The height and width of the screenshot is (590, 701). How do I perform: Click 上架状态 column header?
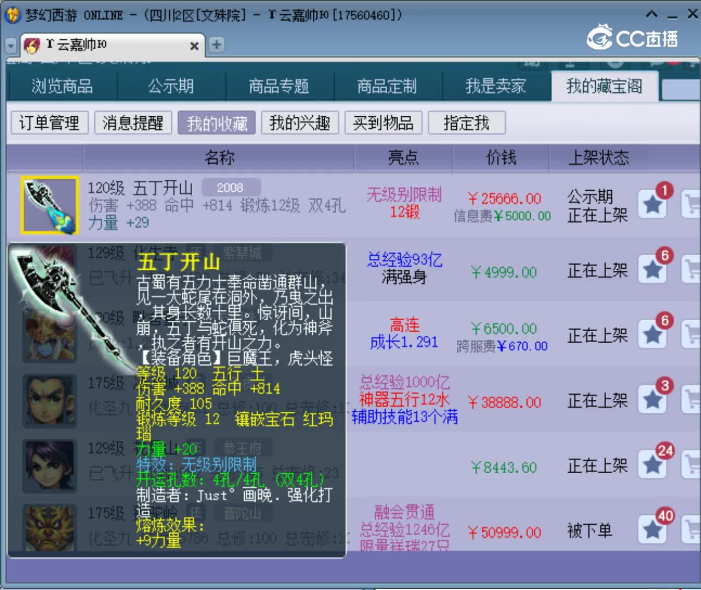pyautogui.click(x=599, y=158)
